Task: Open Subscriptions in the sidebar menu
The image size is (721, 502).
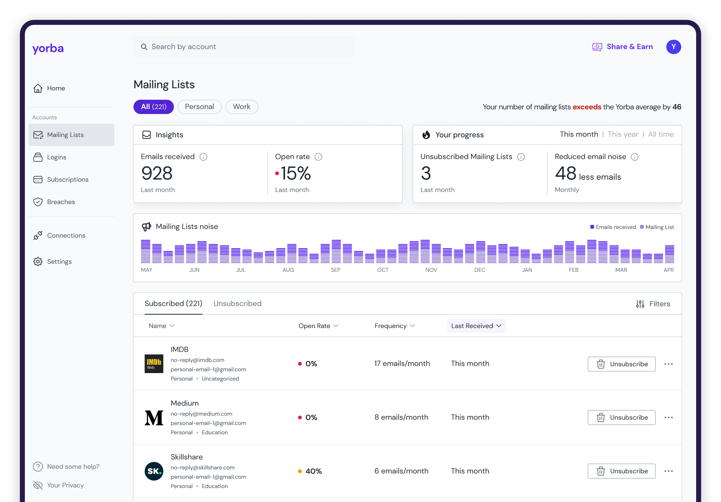Action: 67,180
